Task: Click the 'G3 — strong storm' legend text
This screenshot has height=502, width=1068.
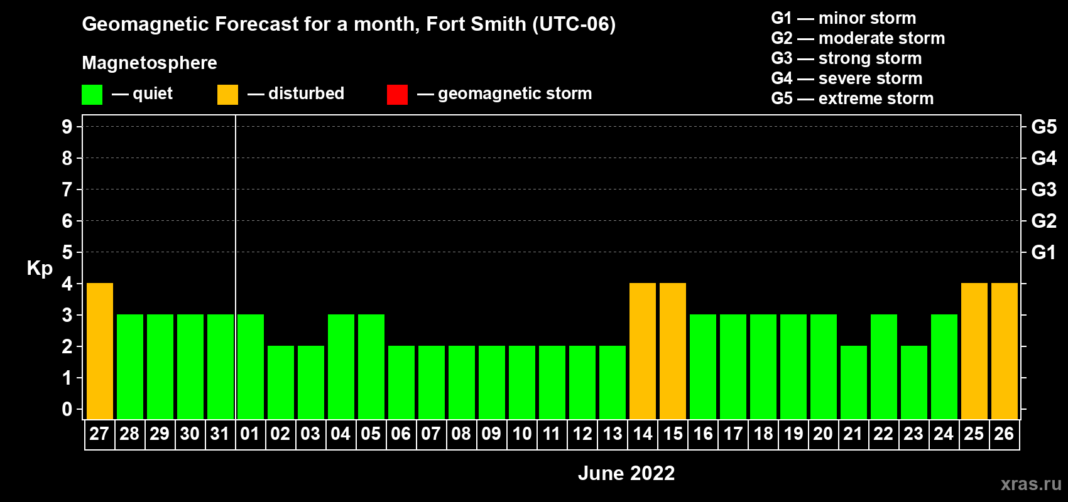Action: click(x=846, y=58)
